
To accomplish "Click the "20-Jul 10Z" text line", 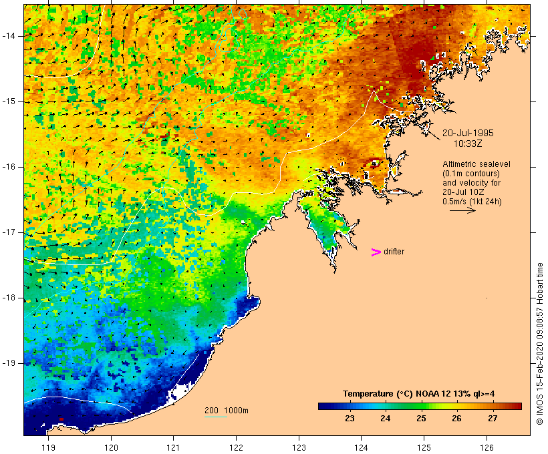I will click(462, 192).
